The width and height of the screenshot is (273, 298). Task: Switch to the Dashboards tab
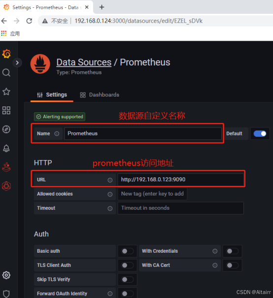pyautogui.click(x=100, y=95)
